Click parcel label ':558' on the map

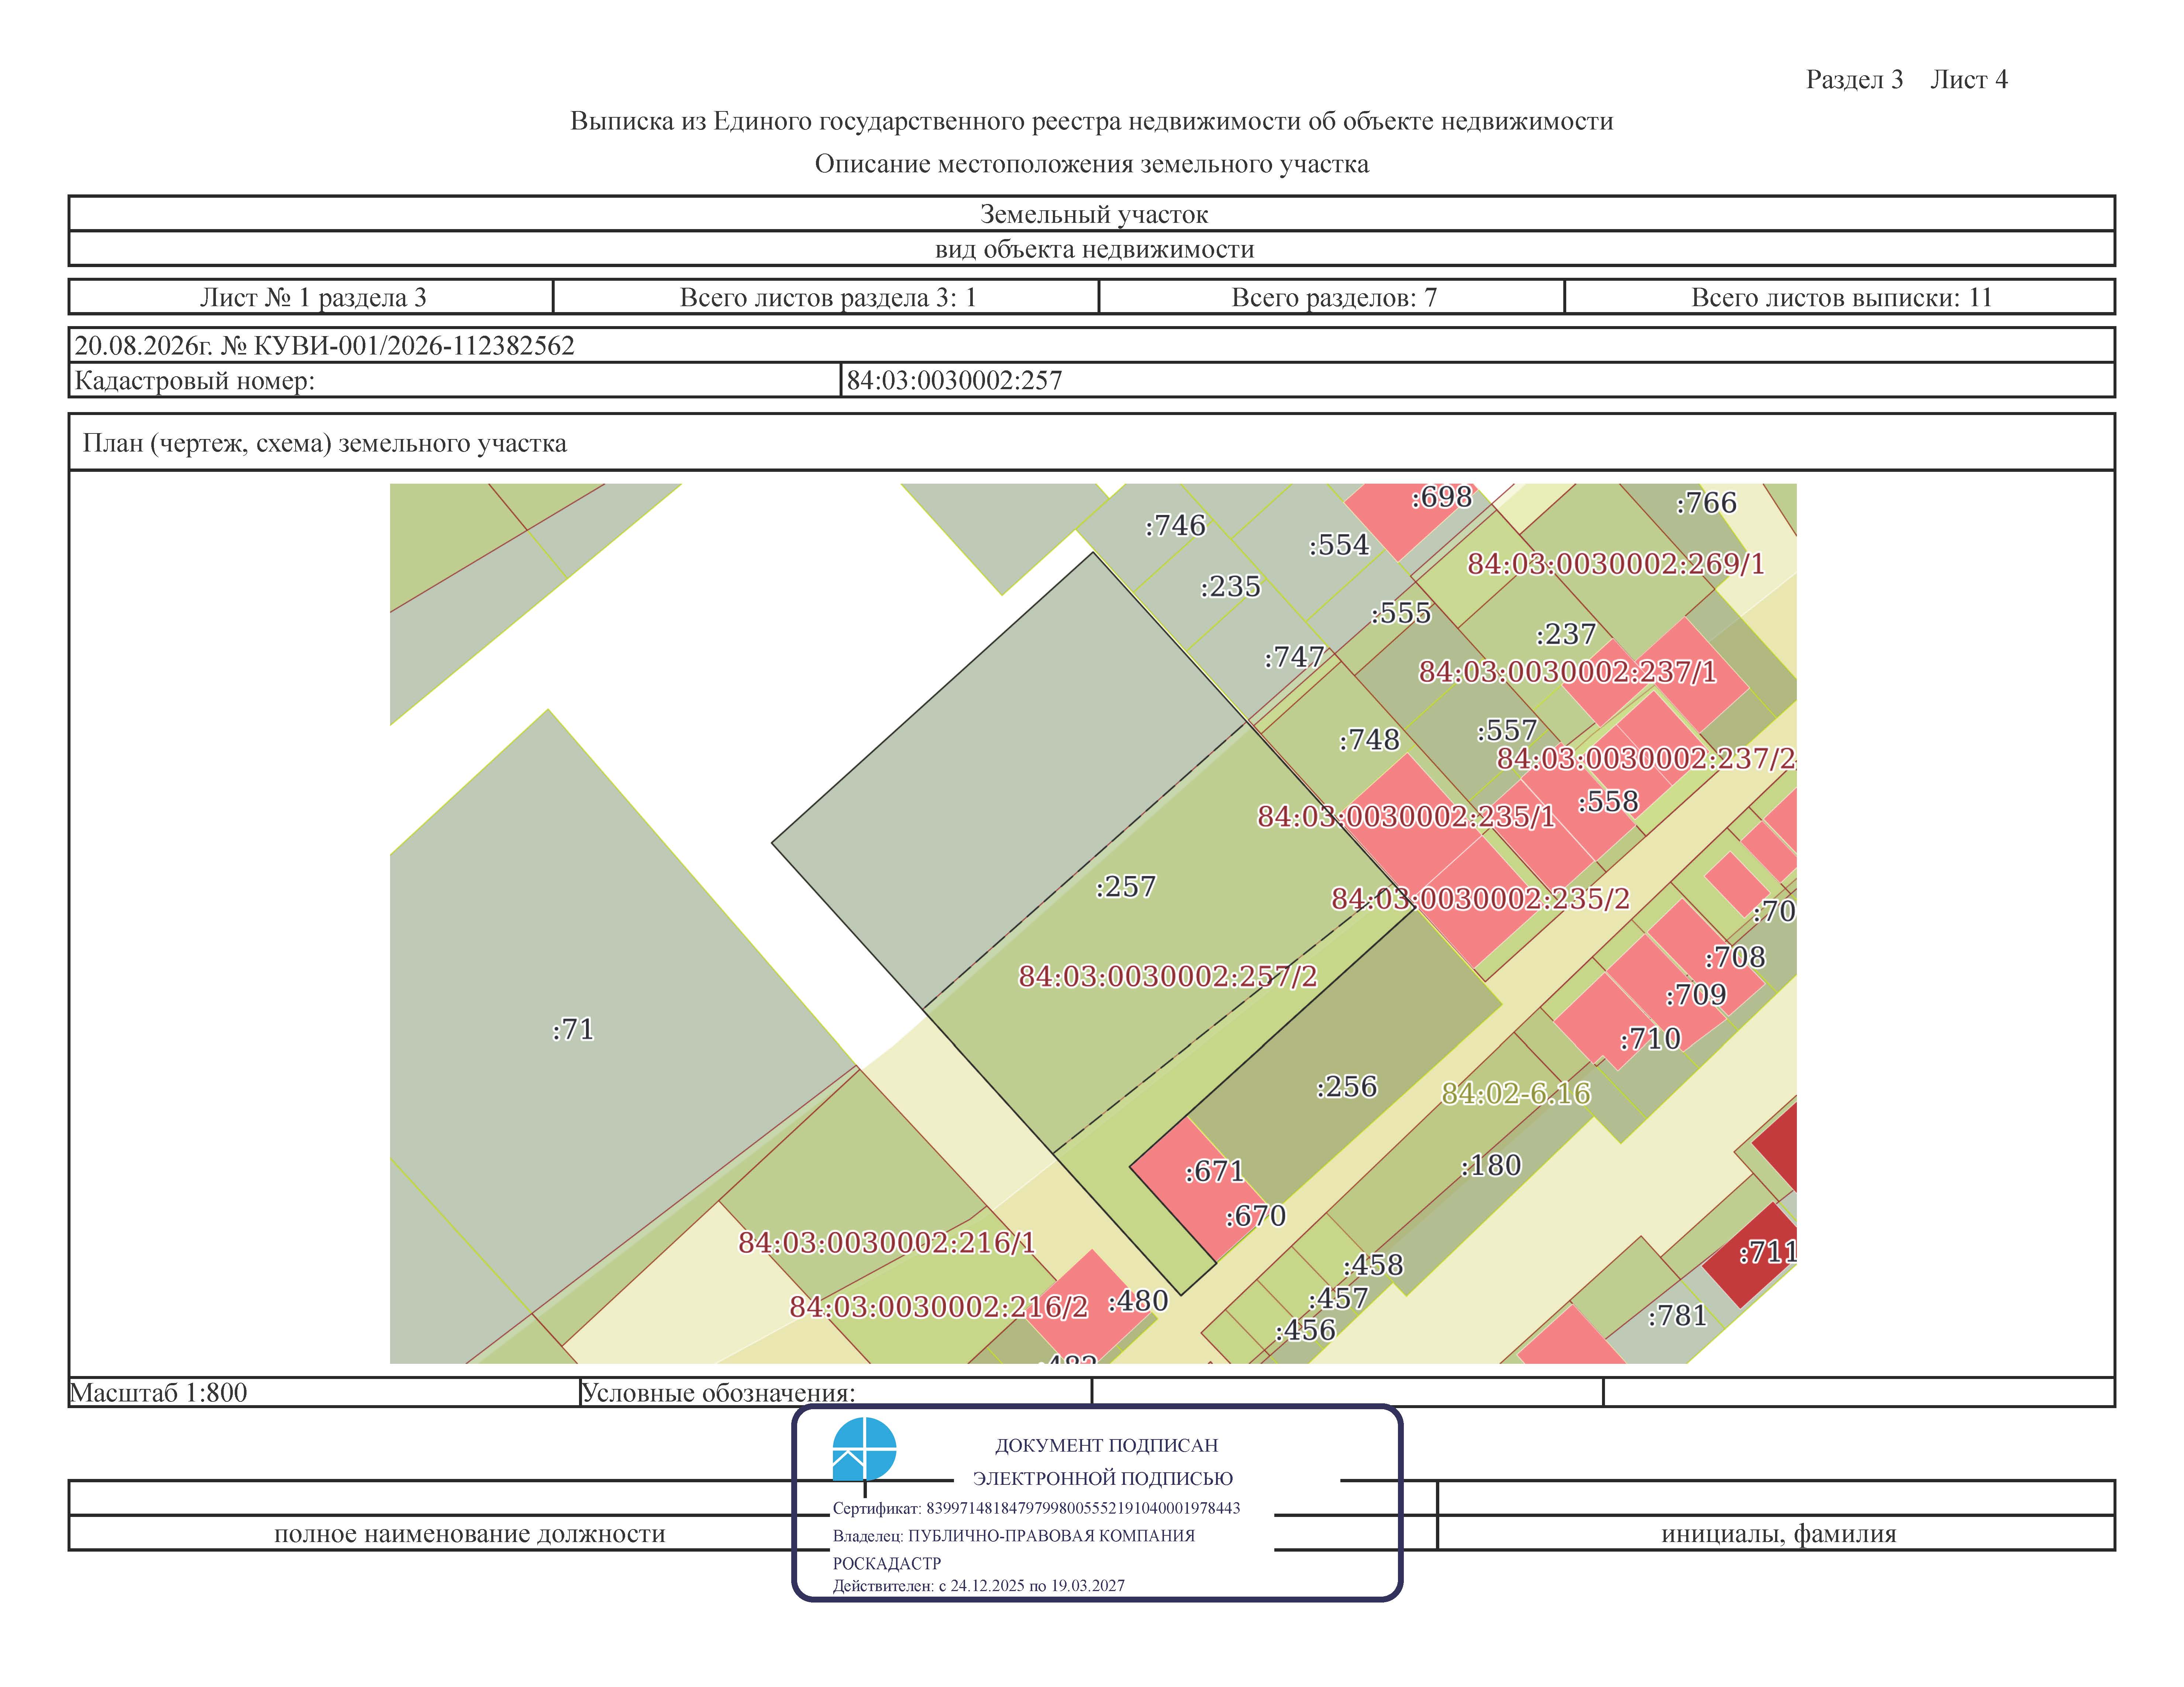[x=1608, y=802]
